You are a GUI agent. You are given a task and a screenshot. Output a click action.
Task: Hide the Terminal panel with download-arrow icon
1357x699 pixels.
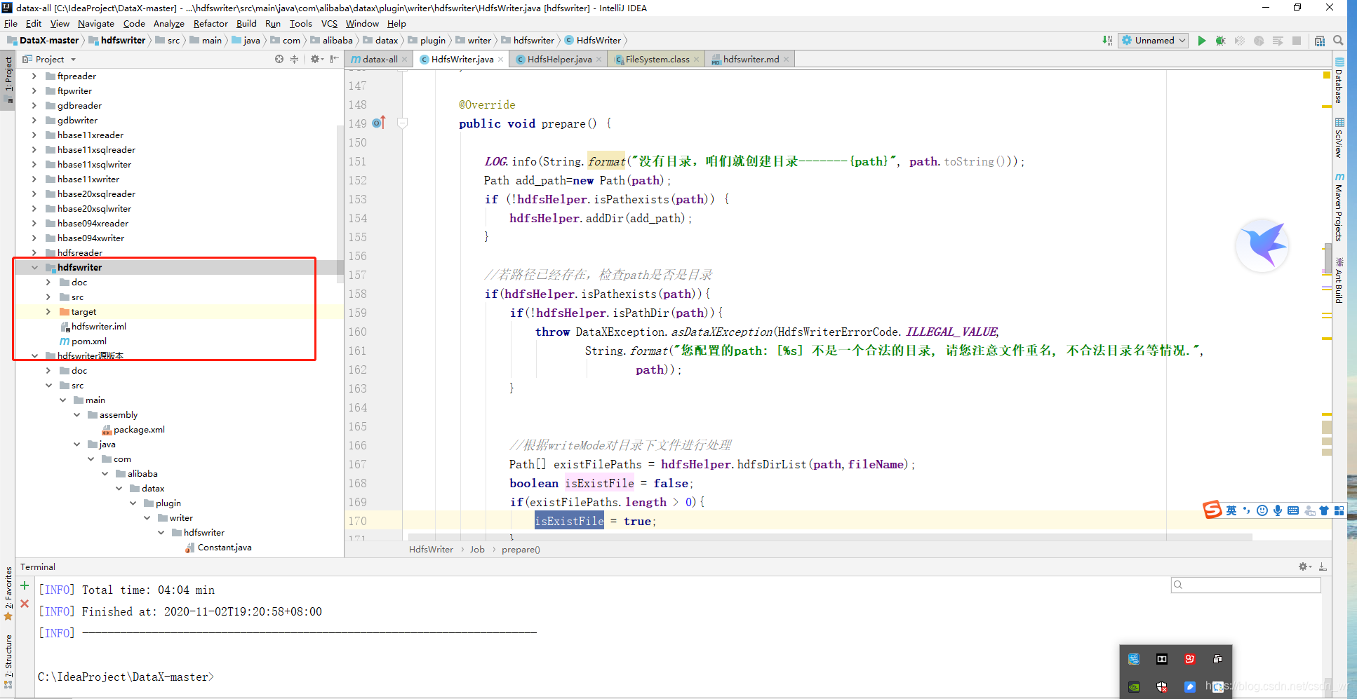pos(1323,566)
